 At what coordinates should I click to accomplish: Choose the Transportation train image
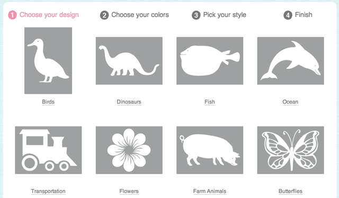[x=48, y=150]
